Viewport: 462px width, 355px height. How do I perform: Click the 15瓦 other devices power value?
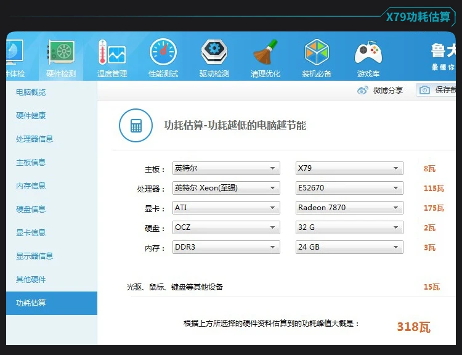click(432, 287)
